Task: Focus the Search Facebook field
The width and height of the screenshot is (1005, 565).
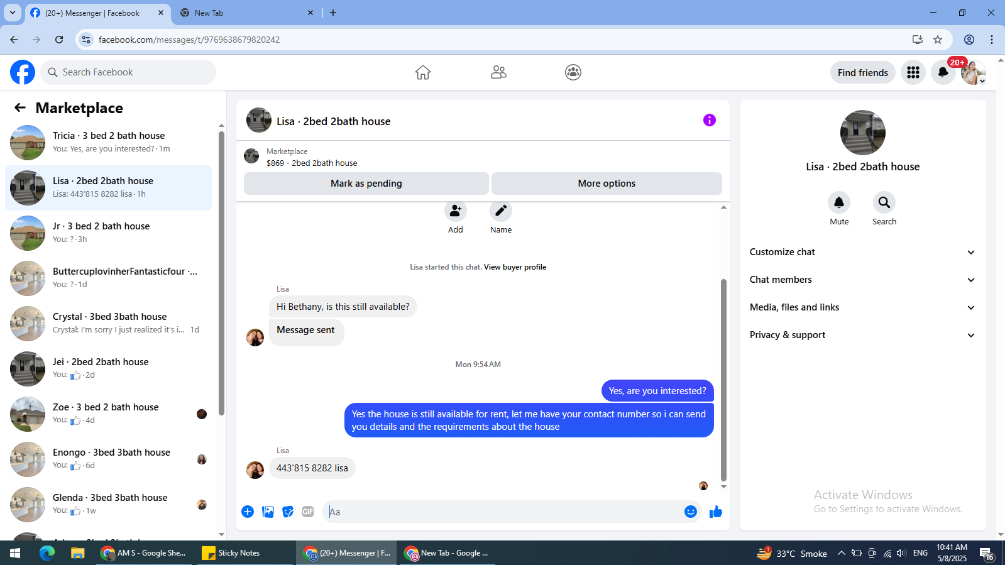Action: coord(128,72)
